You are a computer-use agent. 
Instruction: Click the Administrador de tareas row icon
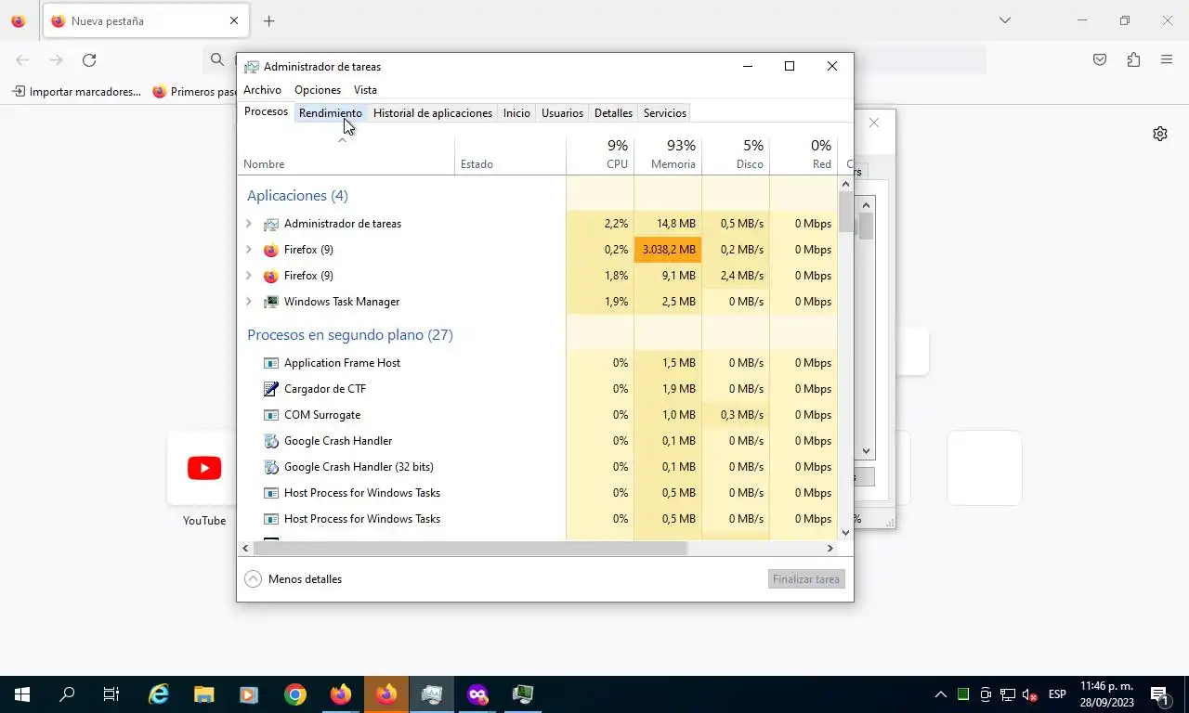pyautogui.click(x=270, y=224)
